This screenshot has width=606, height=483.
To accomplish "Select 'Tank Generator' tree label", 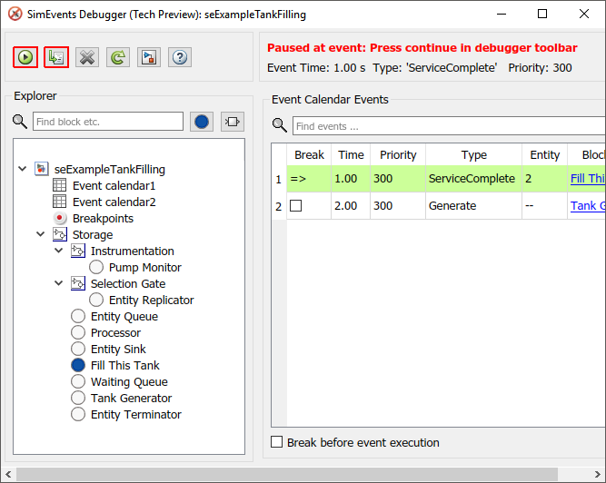I will pos(131,398).
